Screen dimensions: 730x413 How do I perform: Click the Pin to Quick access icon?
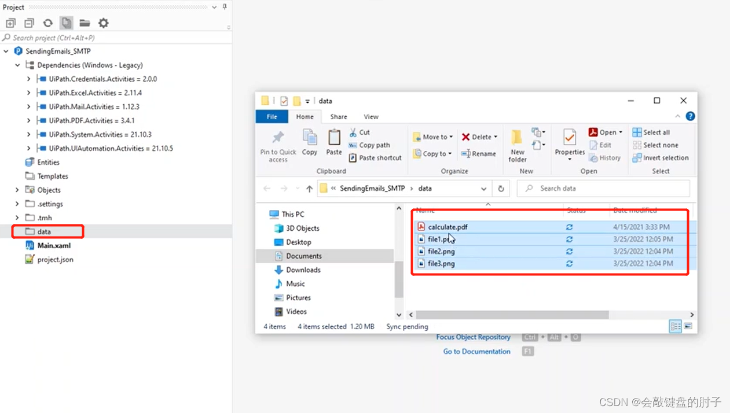278,146
